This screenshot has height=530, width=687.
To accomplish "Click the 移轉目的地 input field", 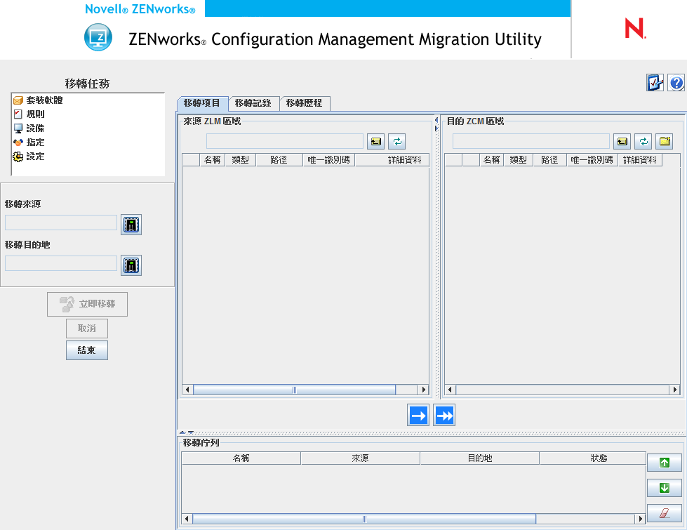I will (x=61, y=263).
